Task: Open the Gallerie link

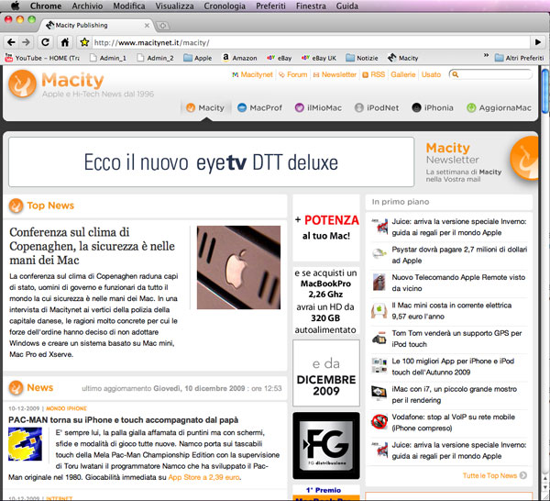Action: click(403, 74)
